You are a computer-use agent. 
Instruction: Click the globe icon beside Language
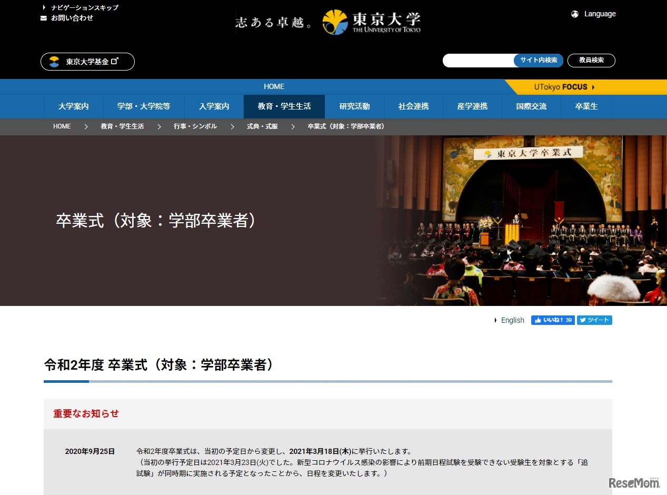click(x=575, y=14)
